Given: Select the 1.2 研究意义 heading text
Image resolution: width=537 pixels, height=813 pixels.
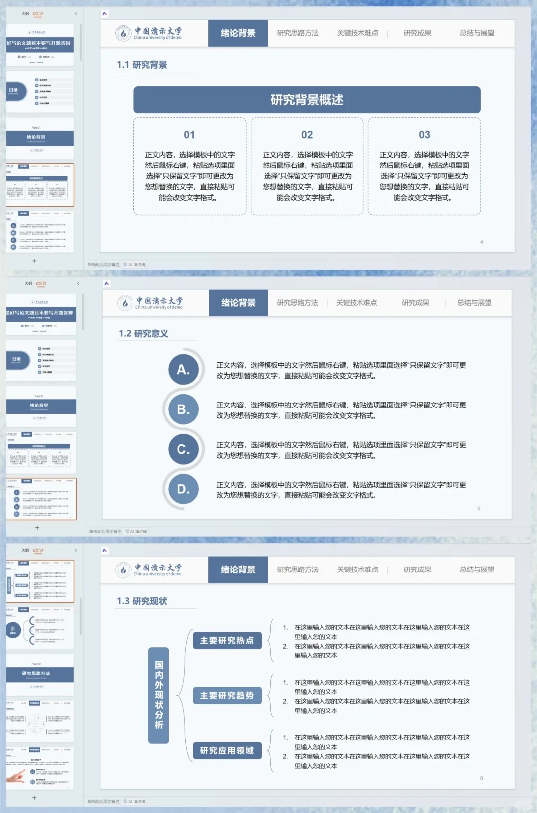Looking at the screenshot, I should [143, 334].
